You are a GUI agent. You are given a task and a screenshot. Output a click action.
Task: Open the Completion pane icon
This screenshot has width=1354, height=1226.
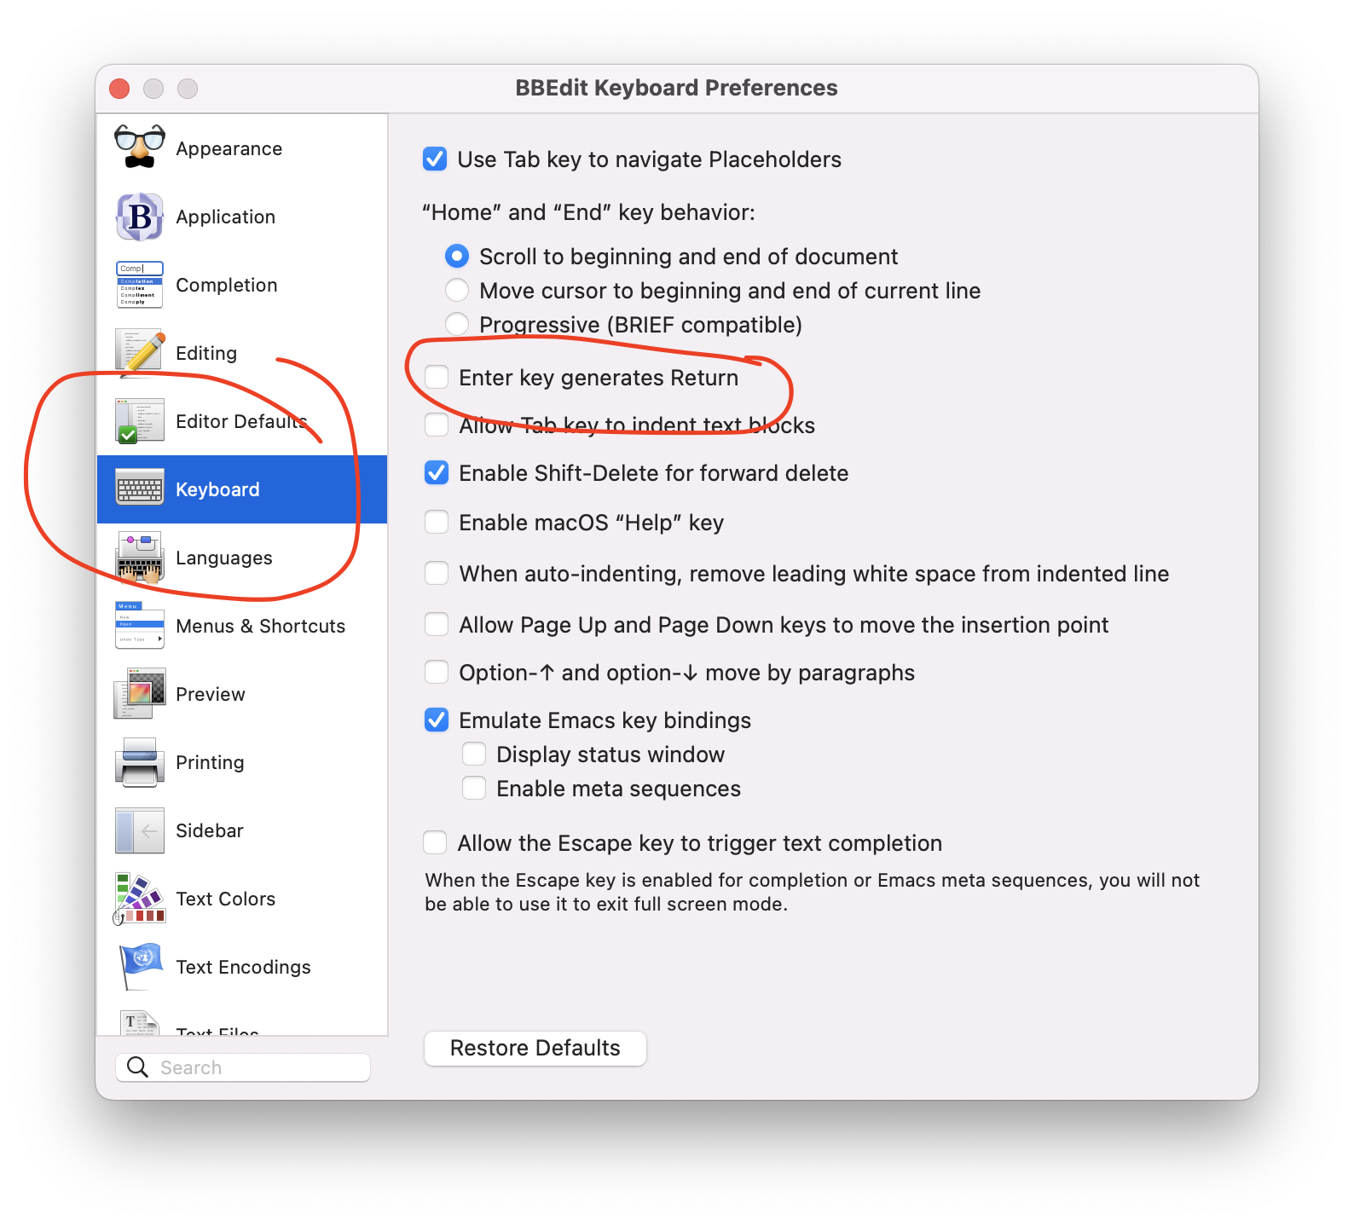tap(139, 285)
